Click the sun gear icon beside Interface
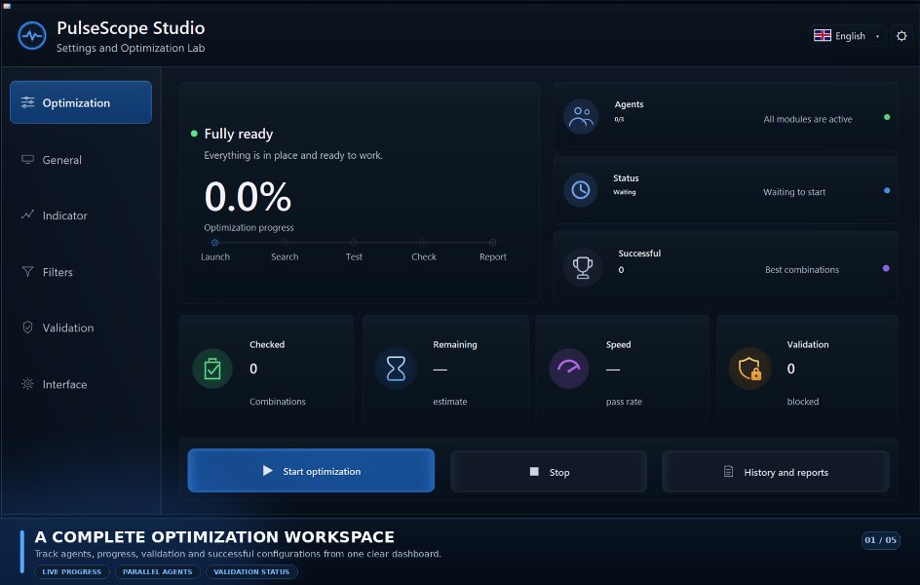Image resolution: width=920 pixels, height=585 pixels. 27,384
